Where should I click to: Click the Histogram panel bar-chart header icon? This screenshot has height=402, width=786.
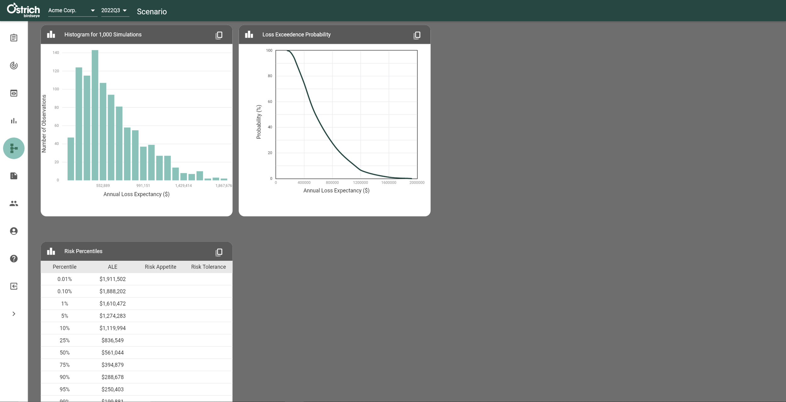51,34
